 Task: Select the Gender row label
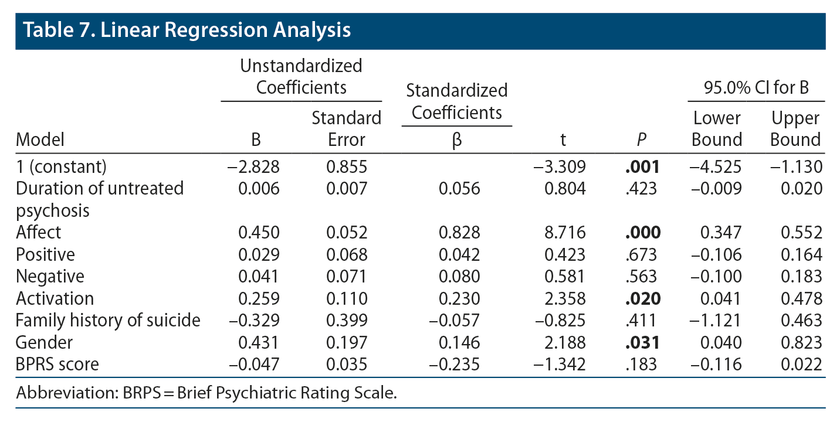[44, 342]
